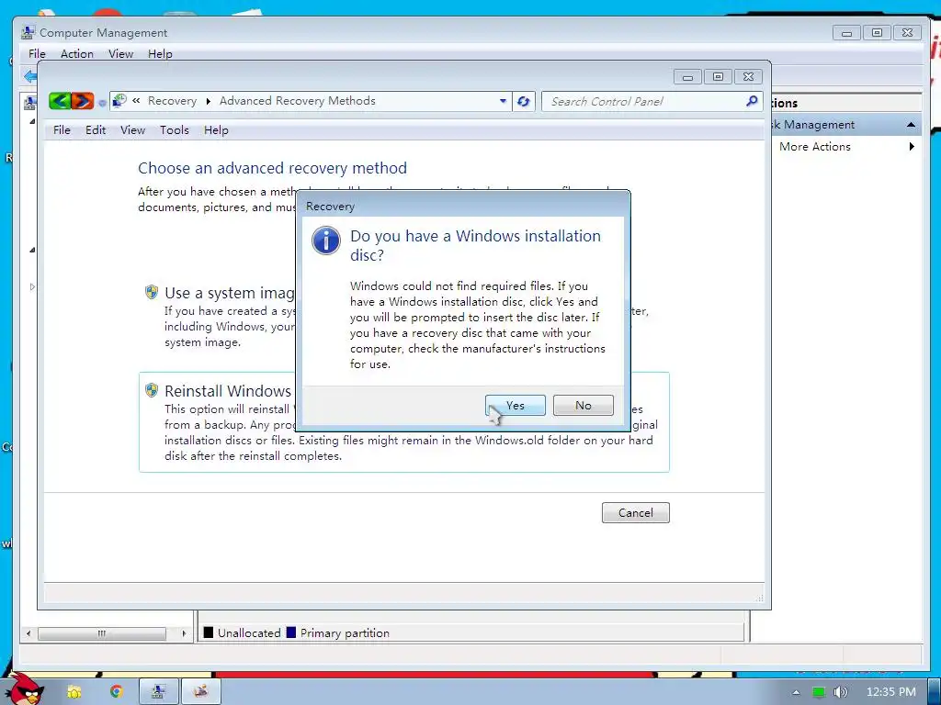Refresh the Control Panel address bar
Screen dimensions: 941x705
tap(523, 101)
